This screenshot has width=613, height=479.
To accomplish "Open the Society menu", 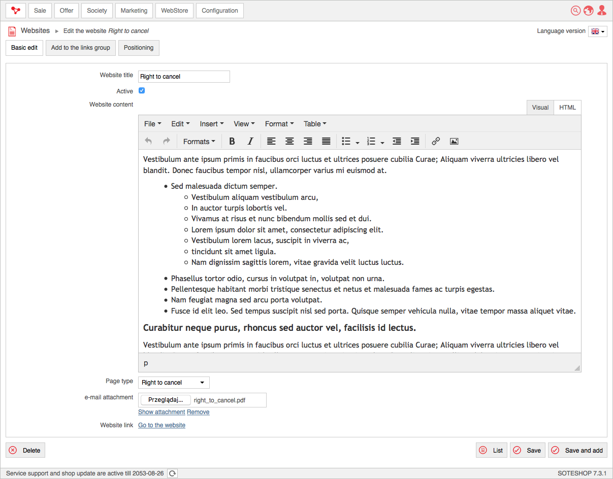I will pyautogui.click(x=97, y=11).
